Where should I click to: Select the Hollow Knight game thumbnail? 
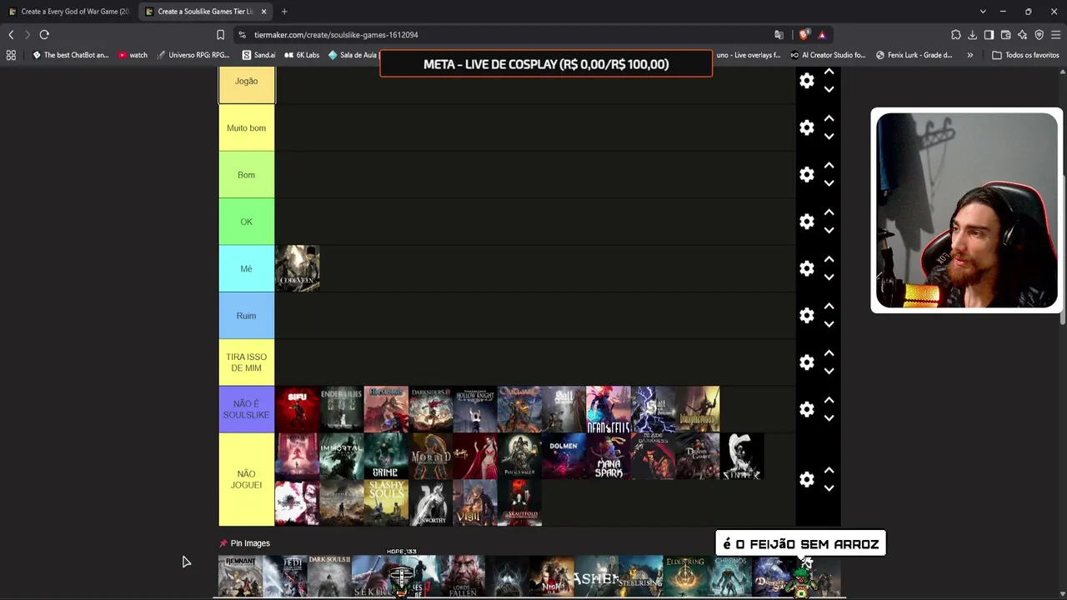click(x=475, y=409)
